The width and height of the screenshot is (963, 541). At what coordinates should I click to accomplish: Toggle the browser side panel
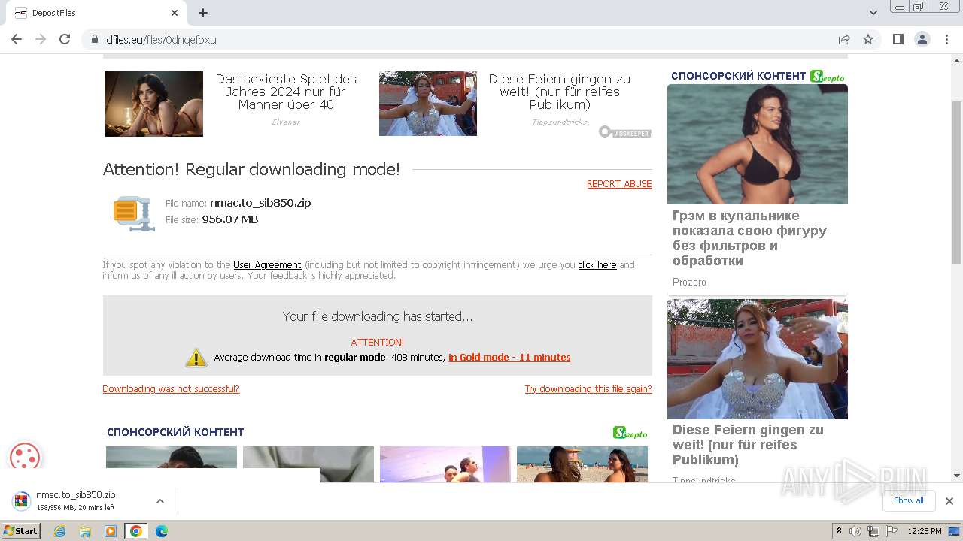click(898, 39)
